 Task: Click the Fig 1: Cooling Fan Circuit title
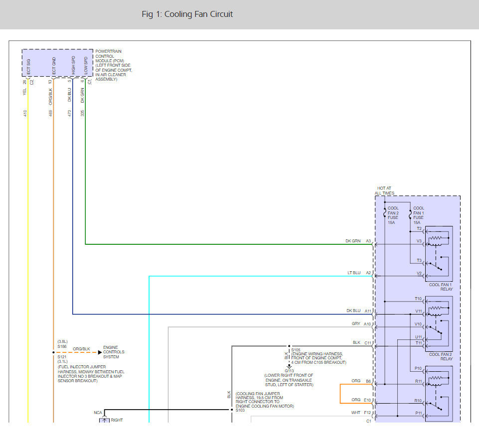click(187, 14)
